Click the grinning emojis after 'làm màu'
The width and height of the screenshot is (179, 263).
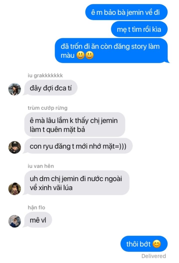point(85,55)
